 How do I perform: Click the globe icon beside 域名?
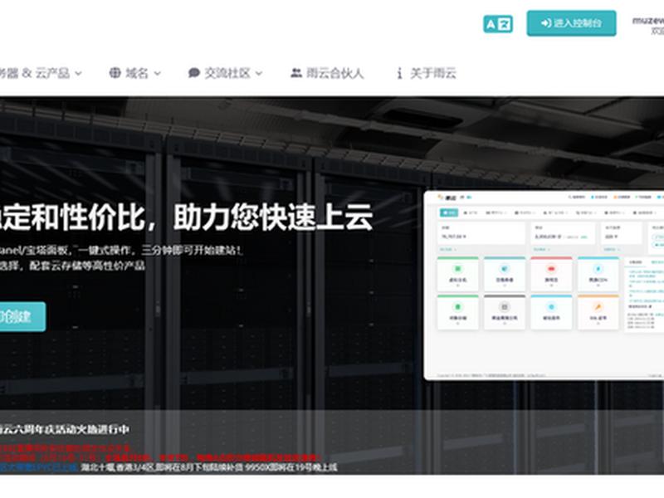115,73
